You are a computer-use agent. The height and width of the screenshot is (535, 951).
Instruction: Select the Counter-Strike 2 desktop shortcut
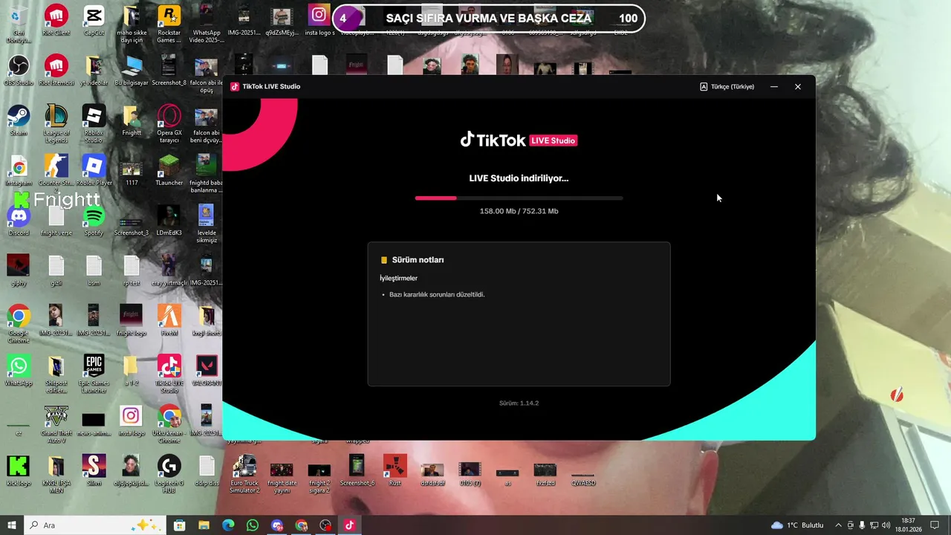[56, 174]
